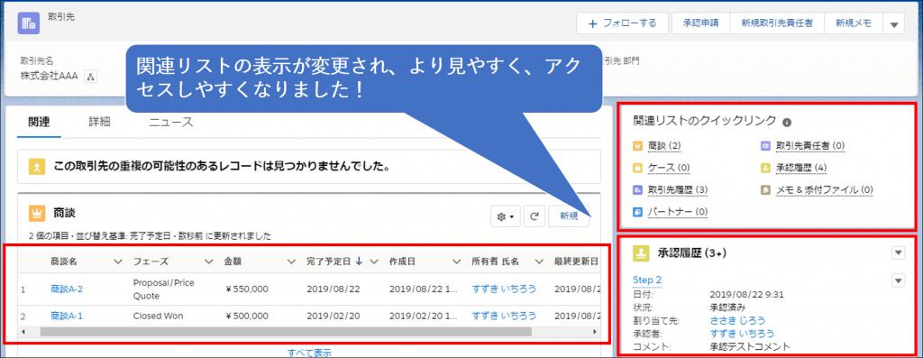Open the Step 2 row action dropdown
The height and width of the screenshot is (358, 923).
898,280
